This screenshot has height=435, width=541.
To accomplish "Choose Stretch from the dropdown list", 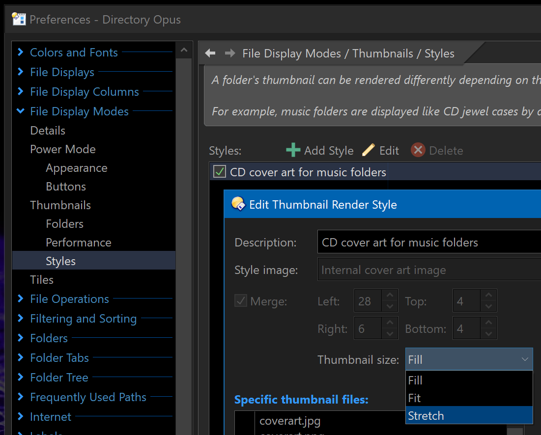I will (x=469, y=415).
